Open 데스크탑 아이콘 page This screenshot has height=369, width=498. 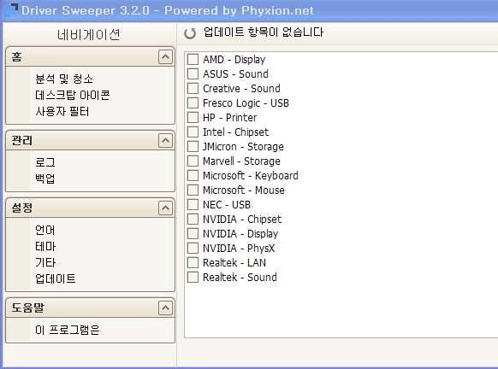click(x=73, y=95)
